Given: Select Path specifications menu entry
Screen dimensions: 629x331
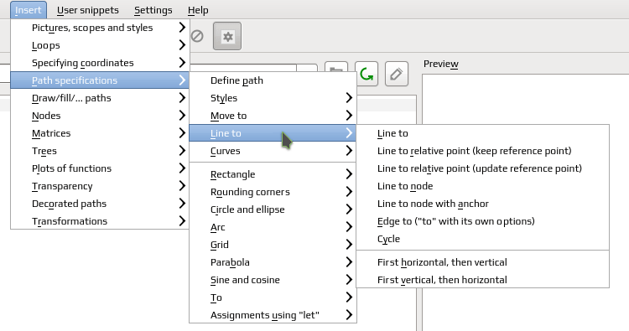Looking at the screenshot, I should 100,80.
